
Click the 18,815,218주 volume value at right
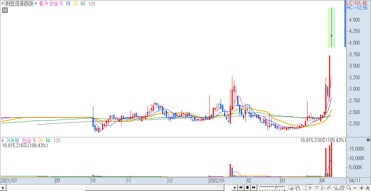pos(323,140)
